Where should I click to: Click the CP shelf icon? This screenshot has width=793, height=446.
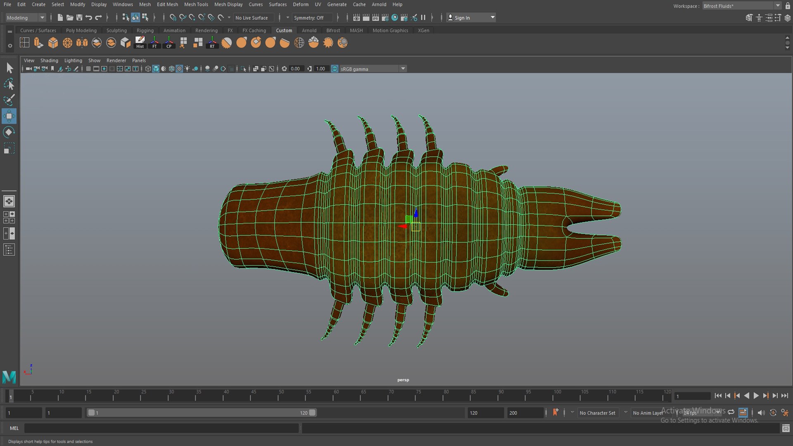[169, 43]
